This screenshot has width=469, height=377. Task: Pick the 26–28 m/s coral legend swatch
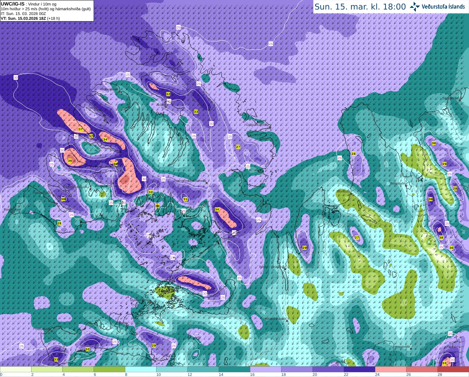(x=422, y=369)
